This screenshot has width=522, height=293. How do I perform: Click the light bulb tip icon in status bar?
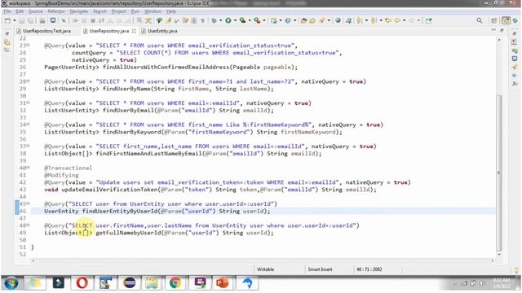pyautogui.click(x=516, y=270)
